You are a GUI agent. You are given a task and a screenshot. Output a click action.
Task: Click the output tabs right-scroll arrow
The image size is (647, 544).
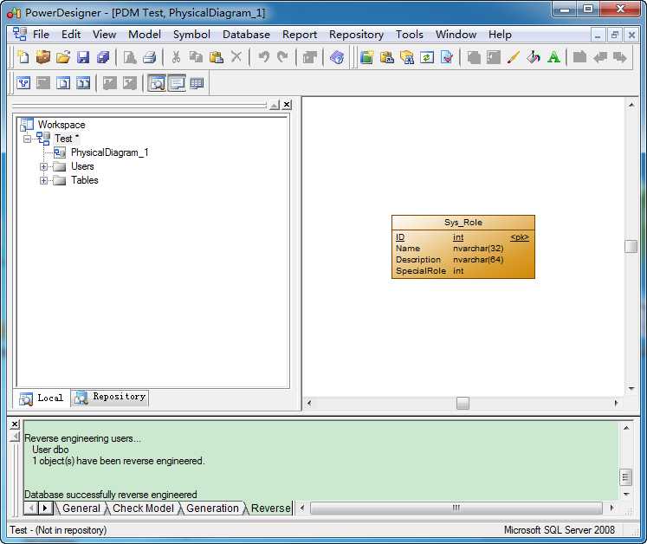45,508
